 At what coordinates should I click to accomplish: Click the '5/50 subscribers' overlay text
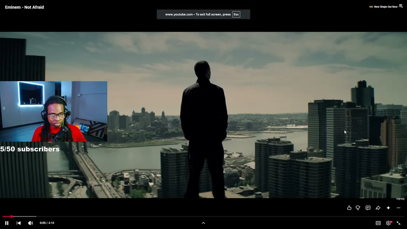point(30,149)
